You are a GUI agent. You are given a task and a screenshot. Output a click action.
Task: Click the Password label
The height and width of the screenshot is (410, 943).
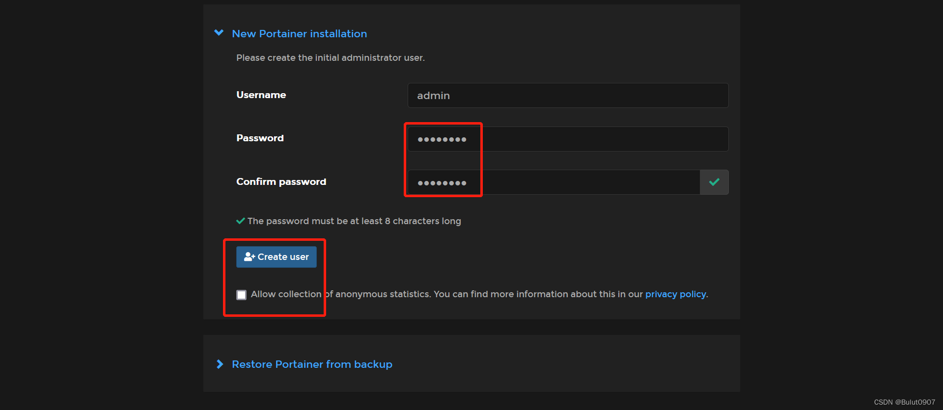coord(260,138)
